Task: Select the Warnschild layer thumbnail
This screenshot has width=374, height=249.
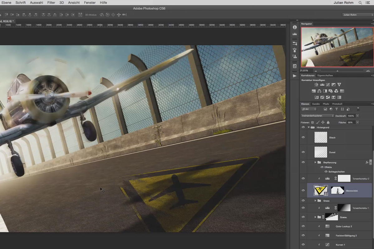Action: pos(320,190)
